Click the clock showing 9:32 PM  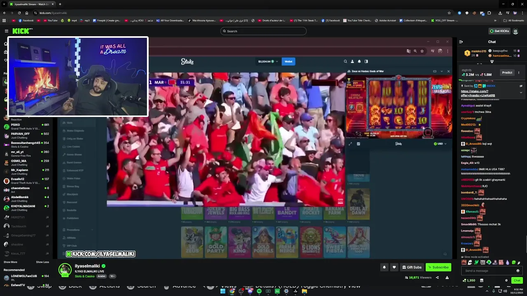[x=516, y=291]
